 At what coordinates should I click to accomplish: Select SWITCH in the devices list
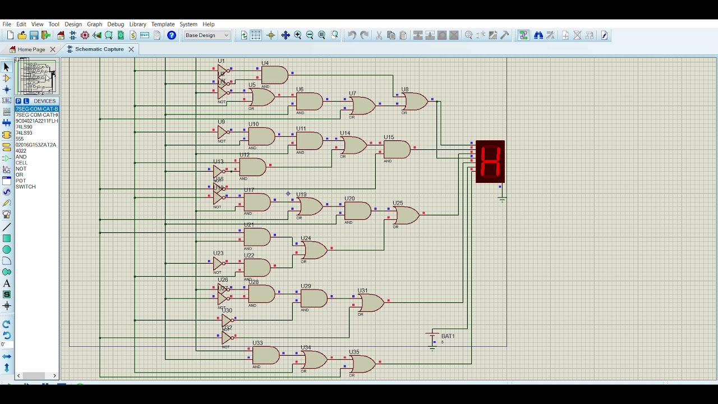point(25,187)
